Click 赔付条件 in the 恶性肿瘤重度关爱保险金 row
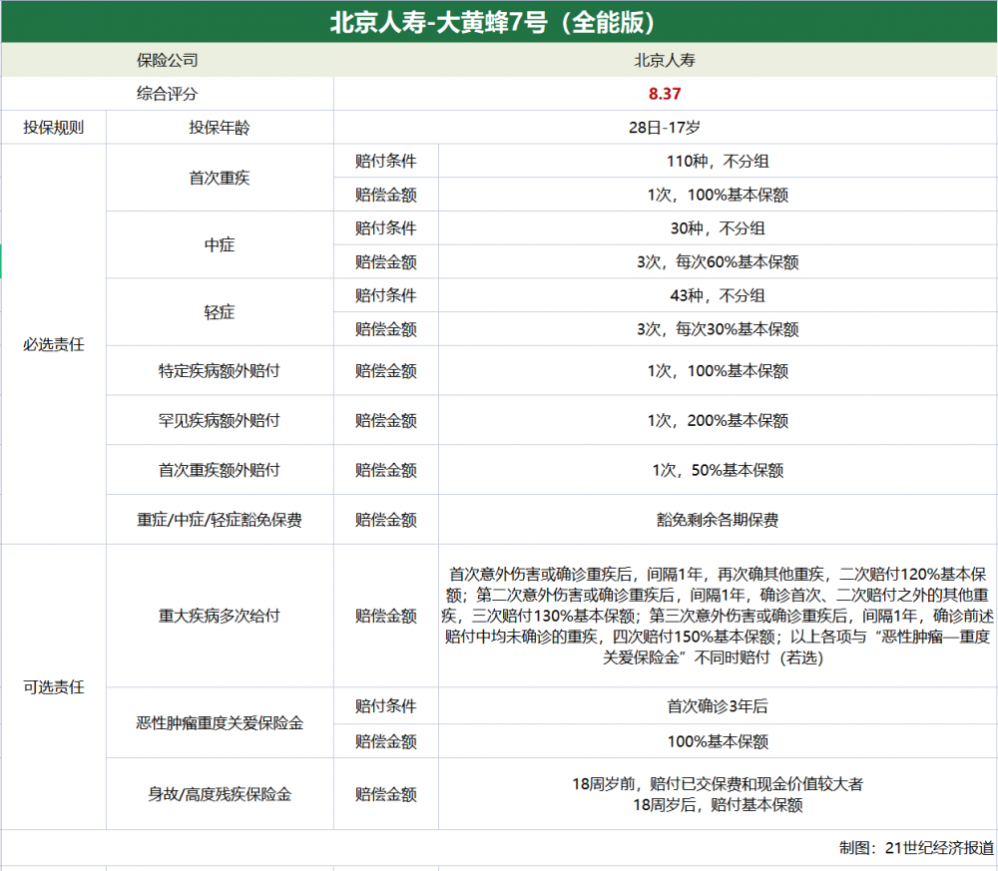 (x=385, y=706)
